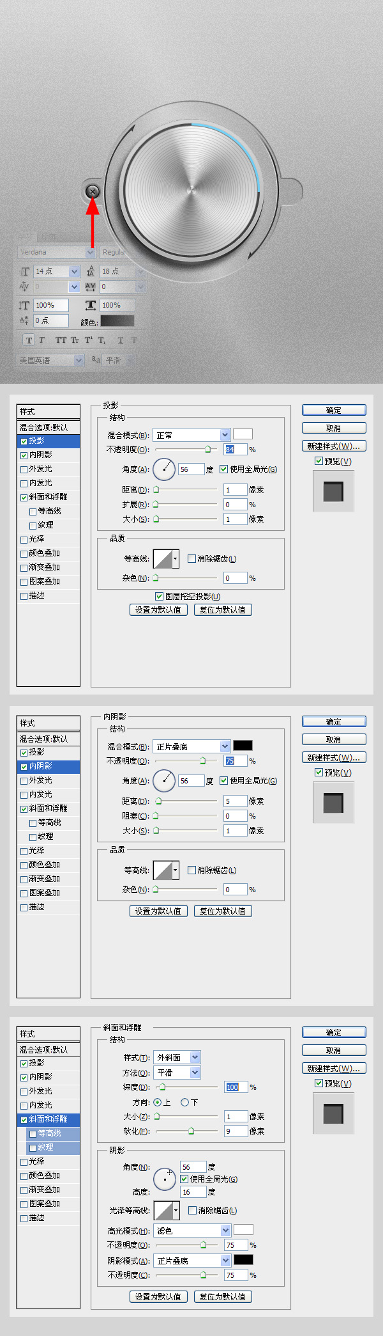Enable Small Caps (Tr) text style
This screenshot has width=383, height=1336.
point(75,340)
